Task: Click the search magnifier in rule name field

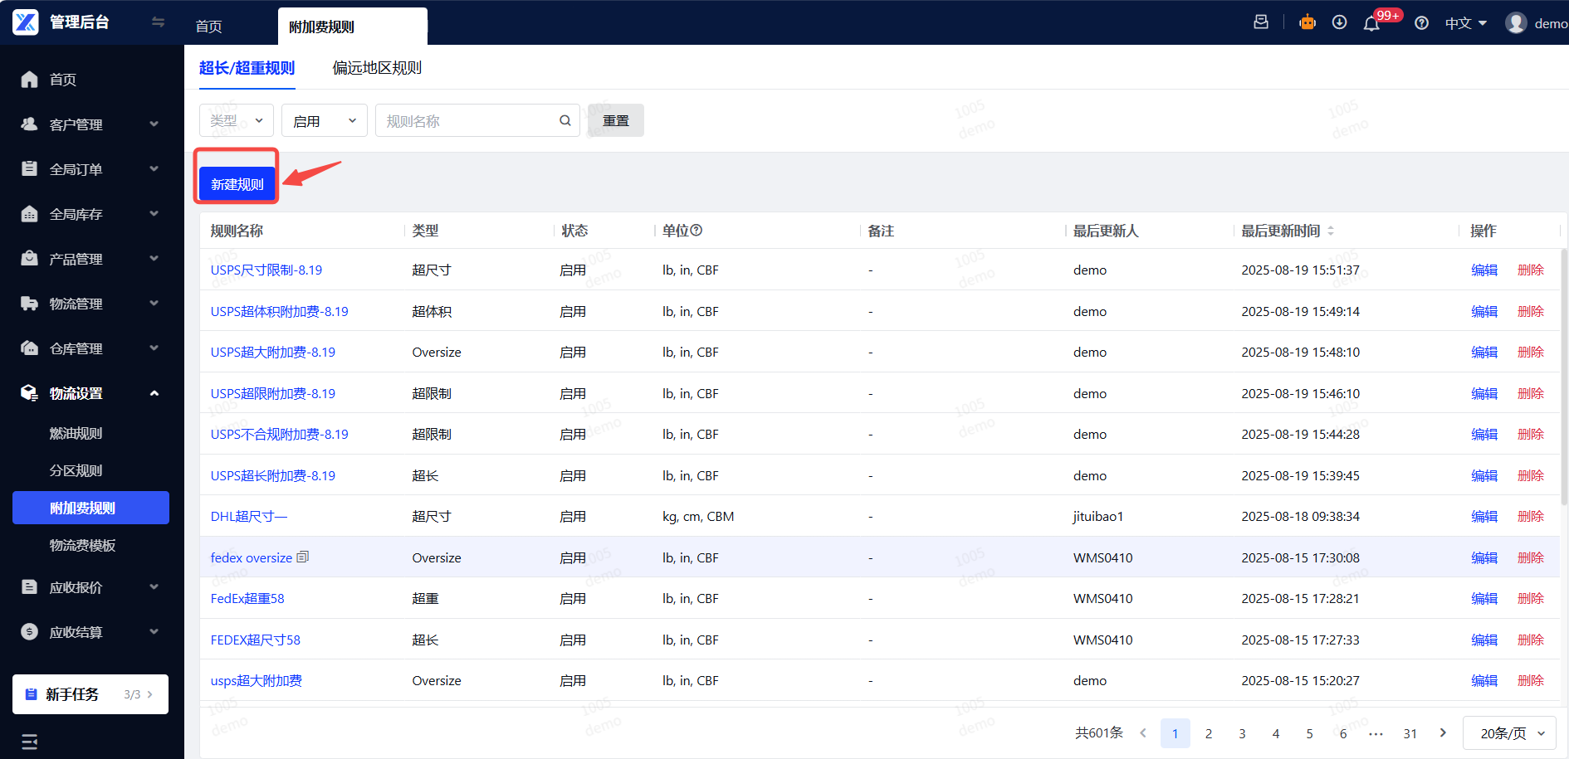Action: [565, 121]
